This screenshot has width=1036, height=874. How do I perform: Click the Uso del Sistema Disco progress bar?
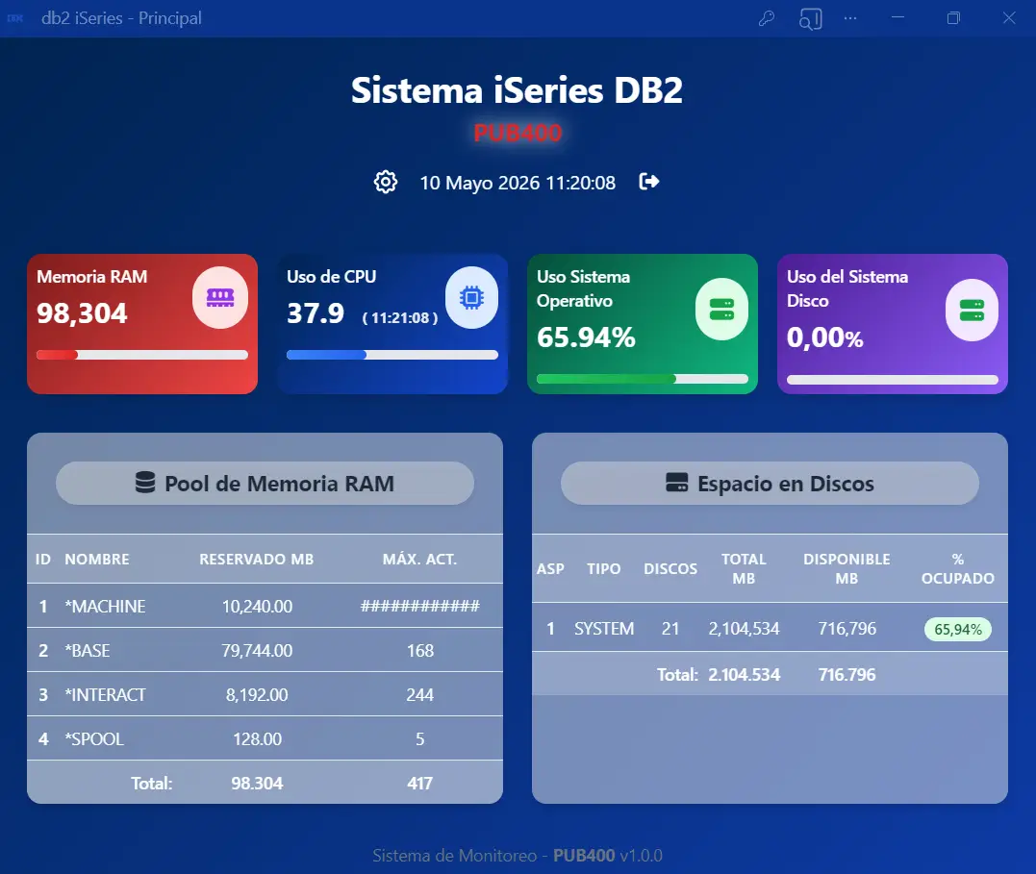(x=893, y=380)
